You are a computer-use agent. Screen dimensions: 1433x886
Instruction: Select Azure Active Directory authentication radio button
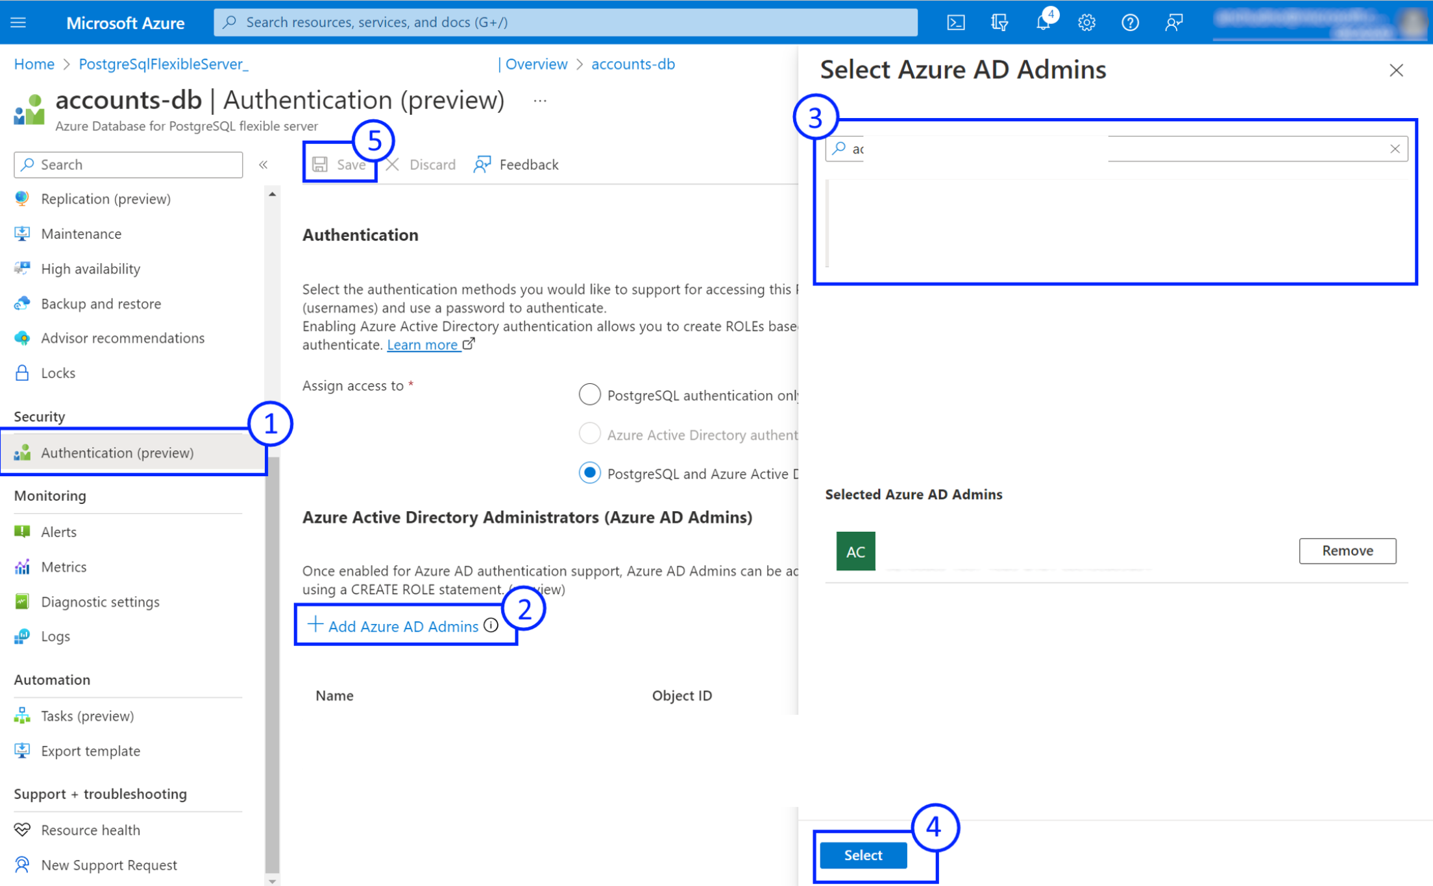point(589,434)
